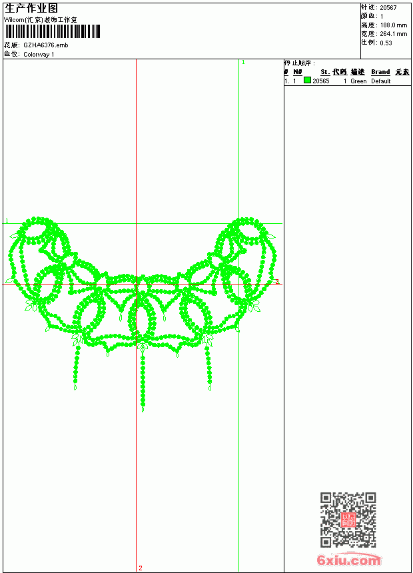Viewport: 413px width, 573px height.
Task: Click the green guide line intersection
Action: (238, 223)
